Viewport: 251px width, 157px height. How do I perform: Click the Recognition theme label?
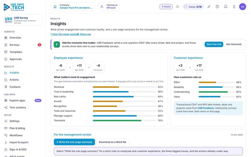pos(60,106)
